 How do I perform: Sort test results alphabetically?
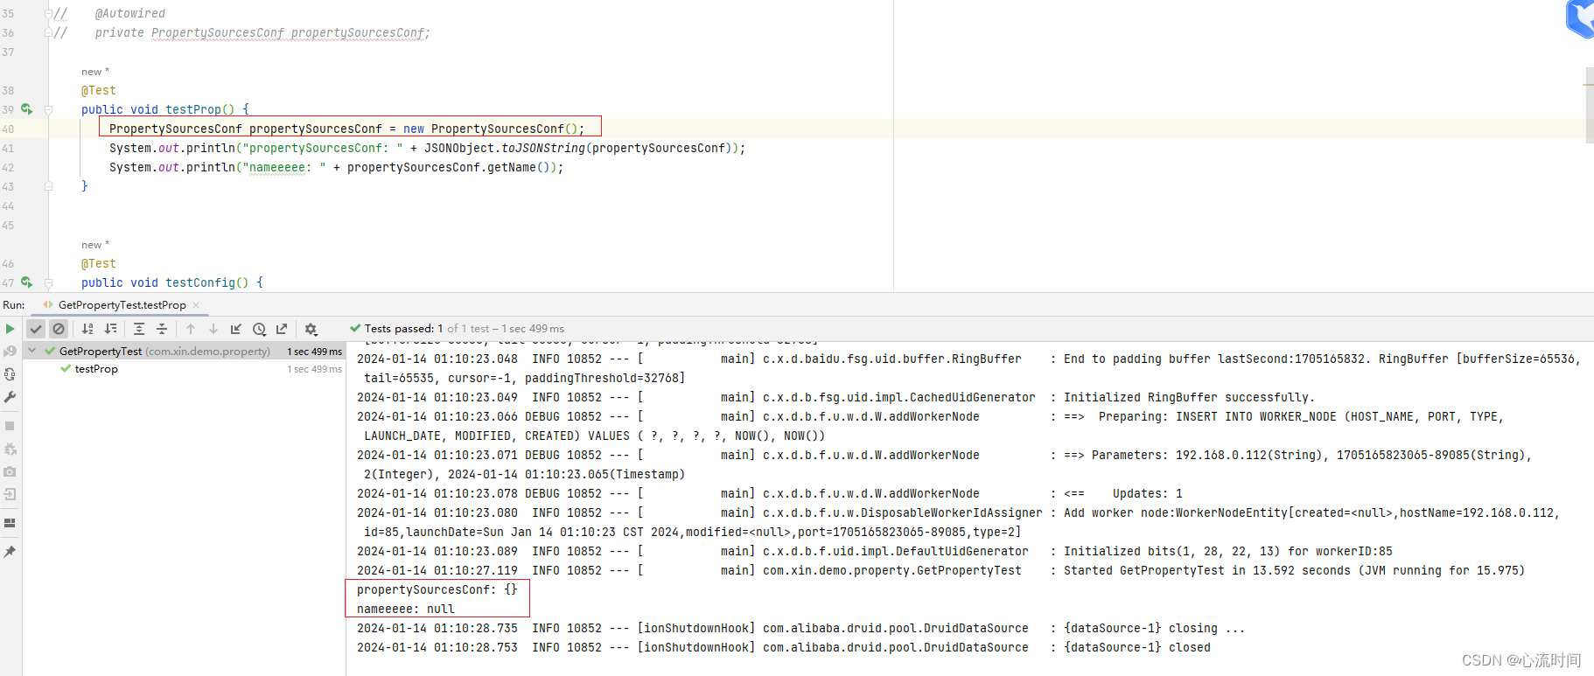click(87, 329)
